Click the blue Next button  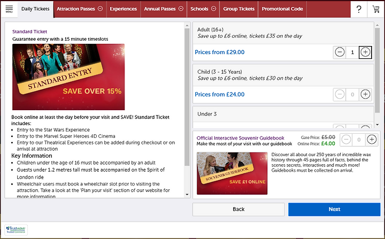[x=334, y=209]
